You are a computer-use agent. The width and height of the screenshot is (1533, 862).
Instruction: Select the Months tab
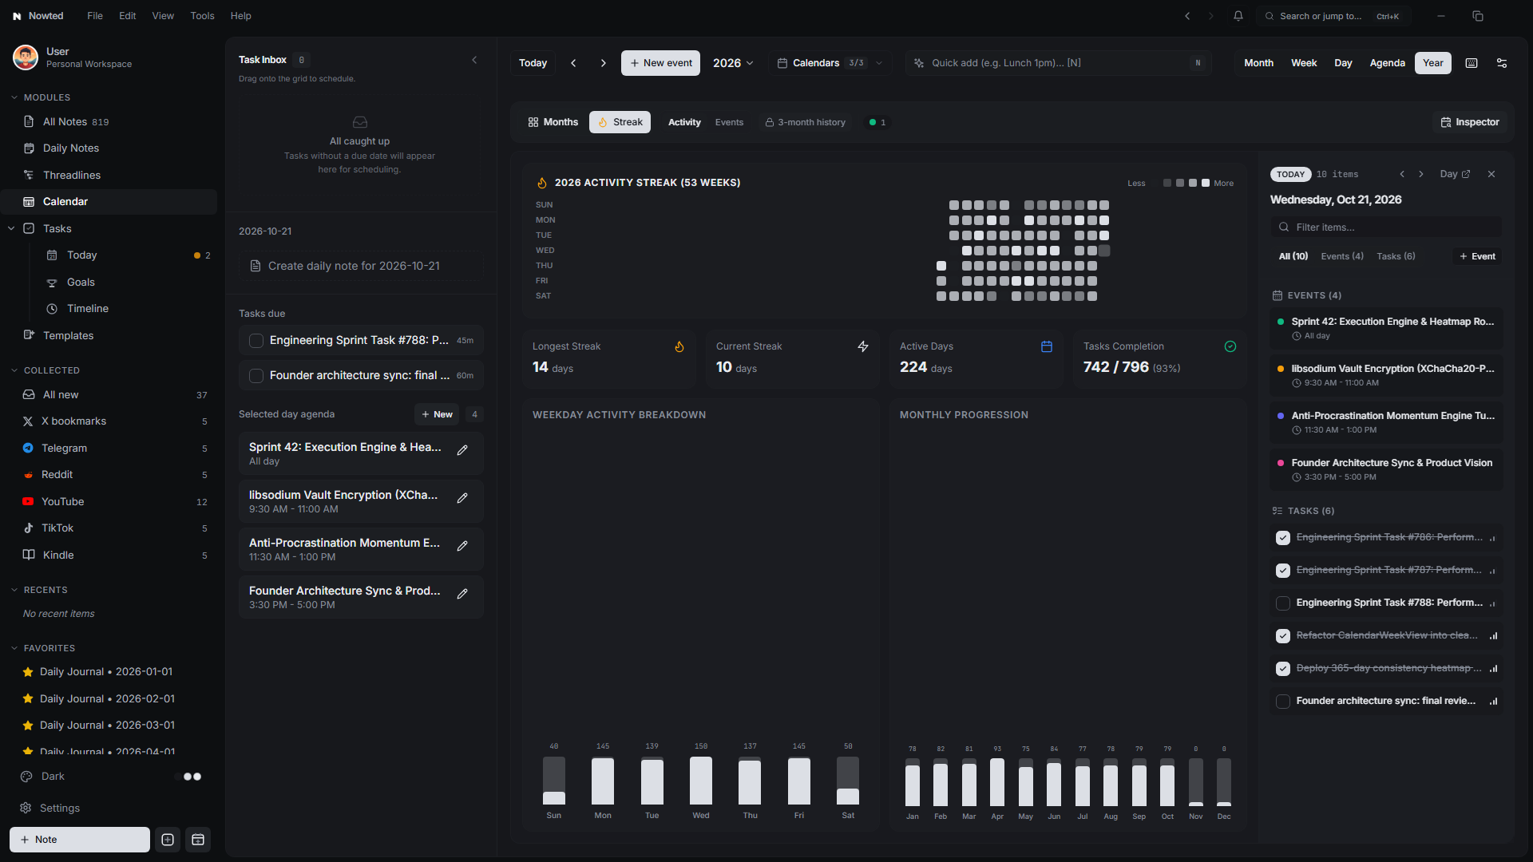(553, 122)
